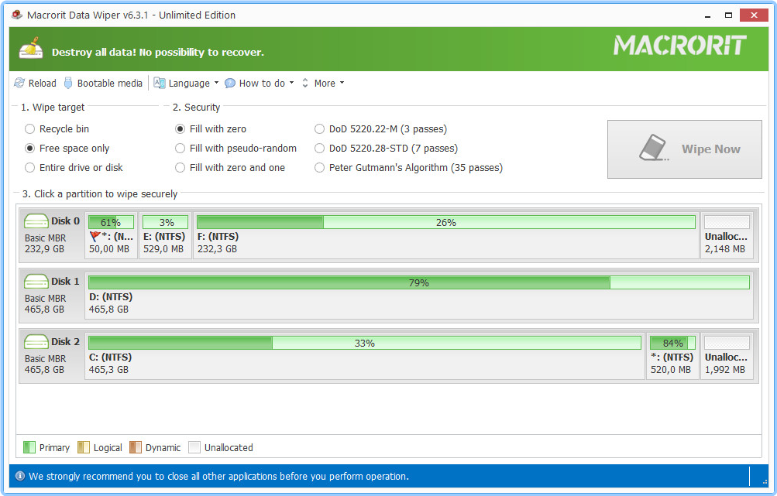The height and width of the screenshot is (496, 777).
Task: Select DoD 5220.22-M (3 passes)
Action: 380,128
